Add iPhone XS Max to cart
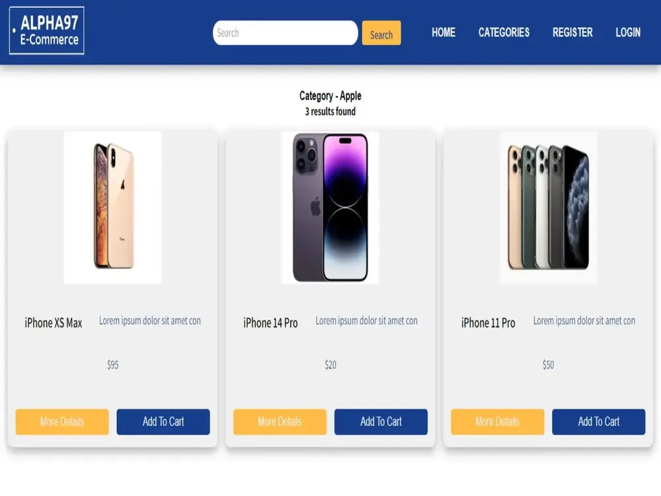The height and width of the screenshot is (496, 661). (163, 422)
